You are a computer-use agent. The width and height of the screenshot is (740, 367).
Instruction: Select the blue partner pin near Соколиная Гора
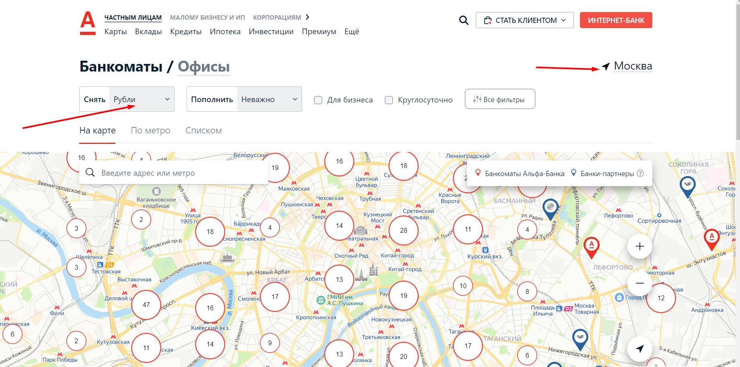click(x=687, y=187)
